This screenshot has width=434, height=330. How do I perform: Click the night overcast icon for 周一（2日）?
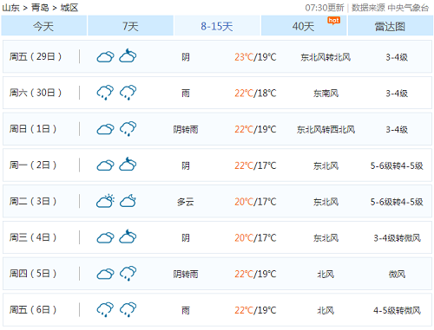[128, 164]
